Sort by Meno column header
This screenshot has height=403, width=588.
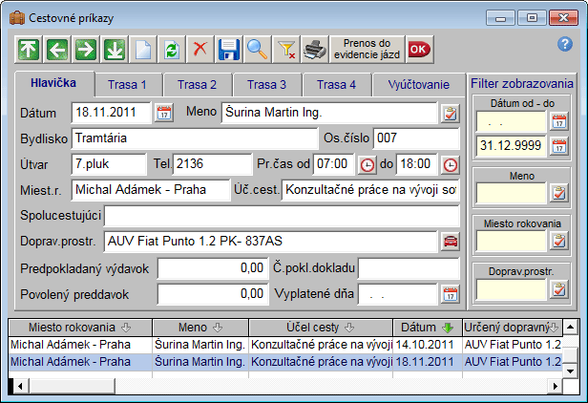click(x=200, y=328)
